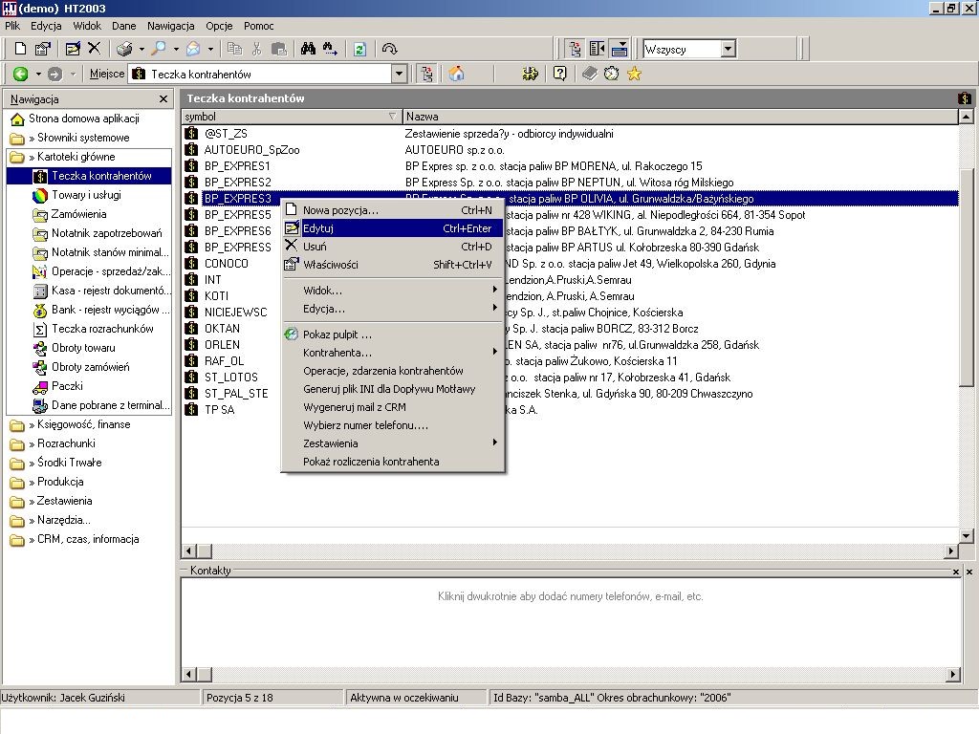Click the grey forward navigation arrow
The image size is (979, 734).
pos(54,74)
